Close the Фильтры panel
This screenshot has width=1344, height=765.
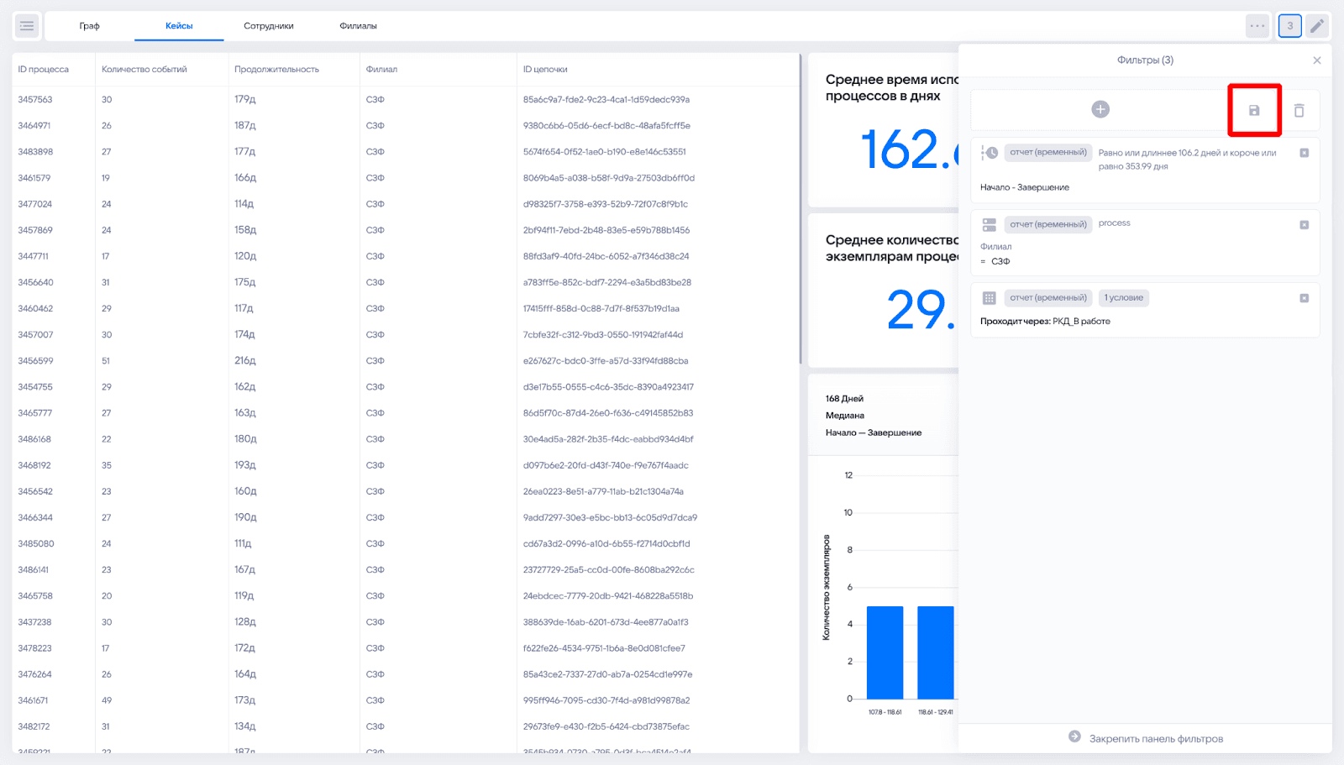coord(1317,60)
